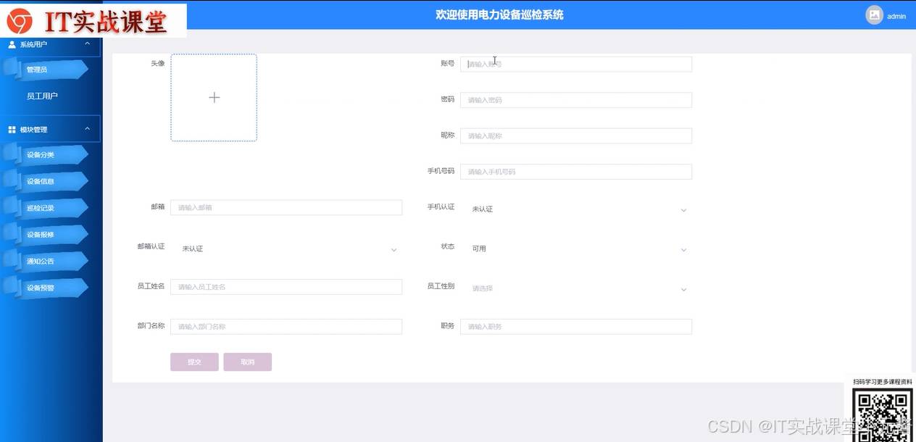Click the plus icon to upload avatar
Screen dimensions: 916x442
214,98
